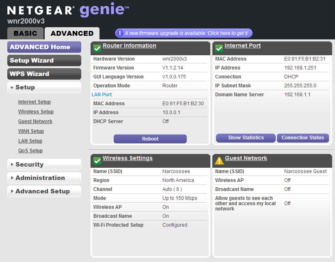
Task: Open the Wireless Settings panel heading
Action: point(128,158)
